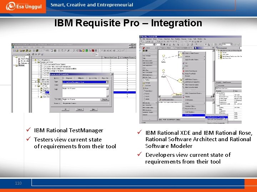This screenshot has height=192, width=257.
Task: Choose Copy from the diagram context menu
Action: click(x=194, y=66)
